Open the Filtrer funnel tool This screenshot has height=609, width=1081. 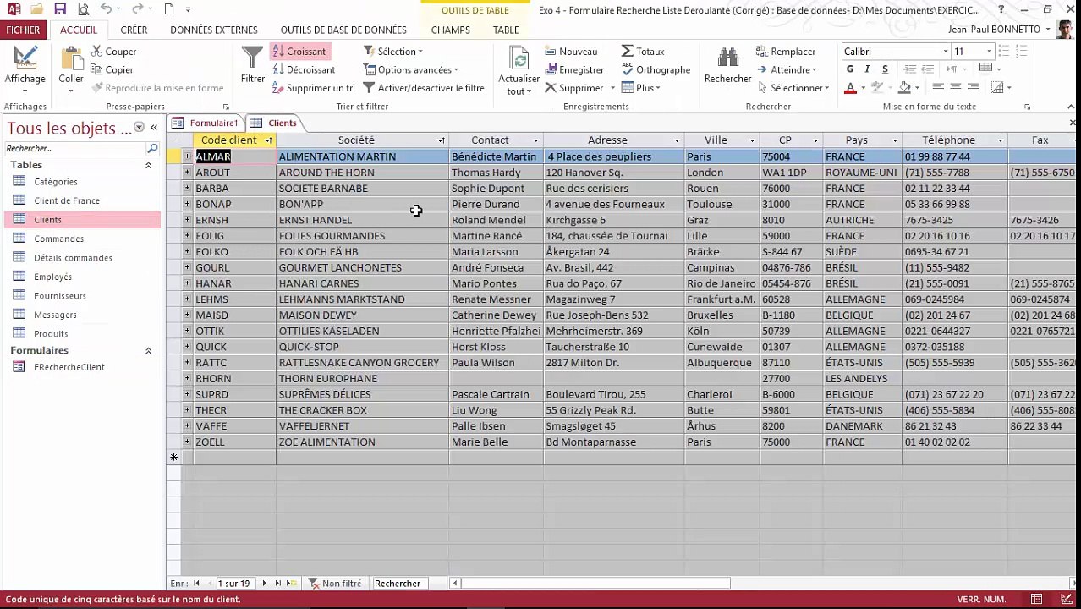252,65
